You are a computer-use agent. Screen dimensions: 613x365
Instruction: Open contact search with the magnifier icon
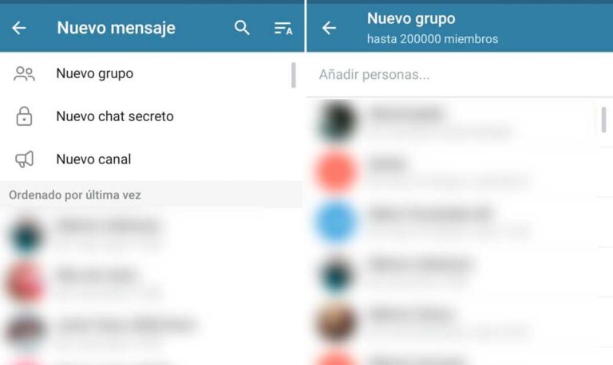[x=242, y=28]
